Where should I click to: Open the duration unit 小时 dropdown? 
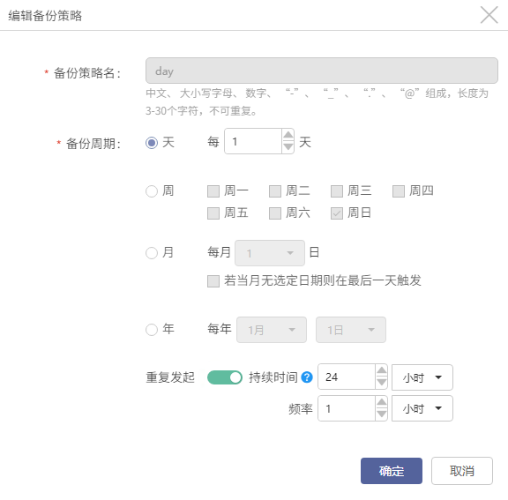tap(422, 377)
